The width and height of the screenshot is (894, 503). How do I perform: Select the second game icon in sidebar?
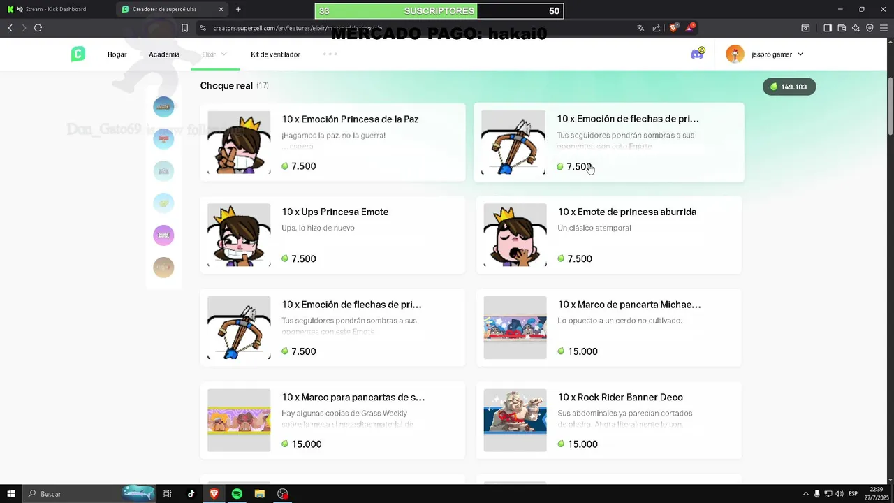pos(163,139)
